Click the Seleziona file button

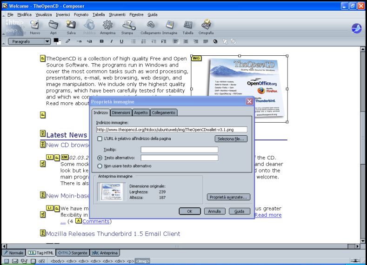[231, 139]
